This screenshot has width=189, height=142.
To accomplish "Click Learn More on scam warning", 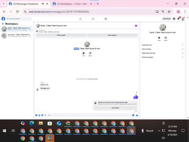I will coord(115,108).
